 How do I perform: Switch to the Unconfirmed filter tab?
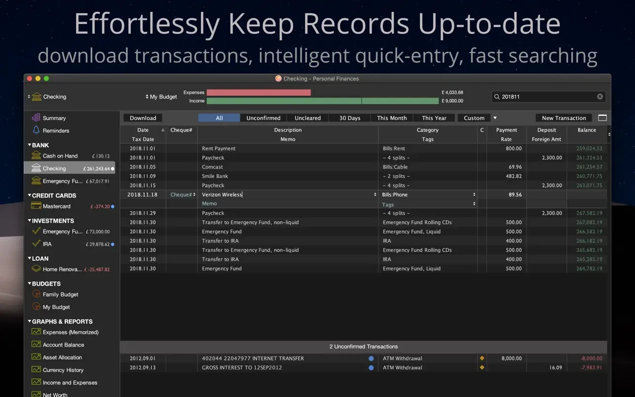coord(263,118)
